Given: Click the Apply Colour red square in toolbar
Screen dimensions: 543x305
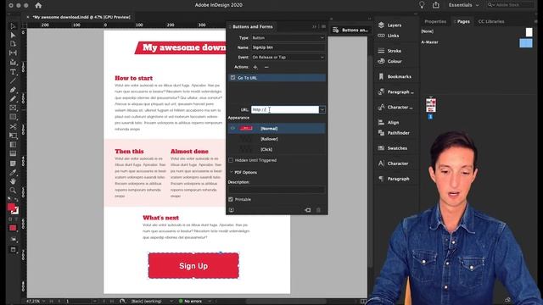Looking at the screenshot, I should (13, 228).
